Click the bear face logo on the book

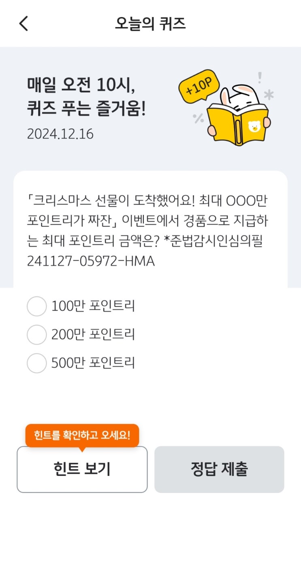click(254, 126)
